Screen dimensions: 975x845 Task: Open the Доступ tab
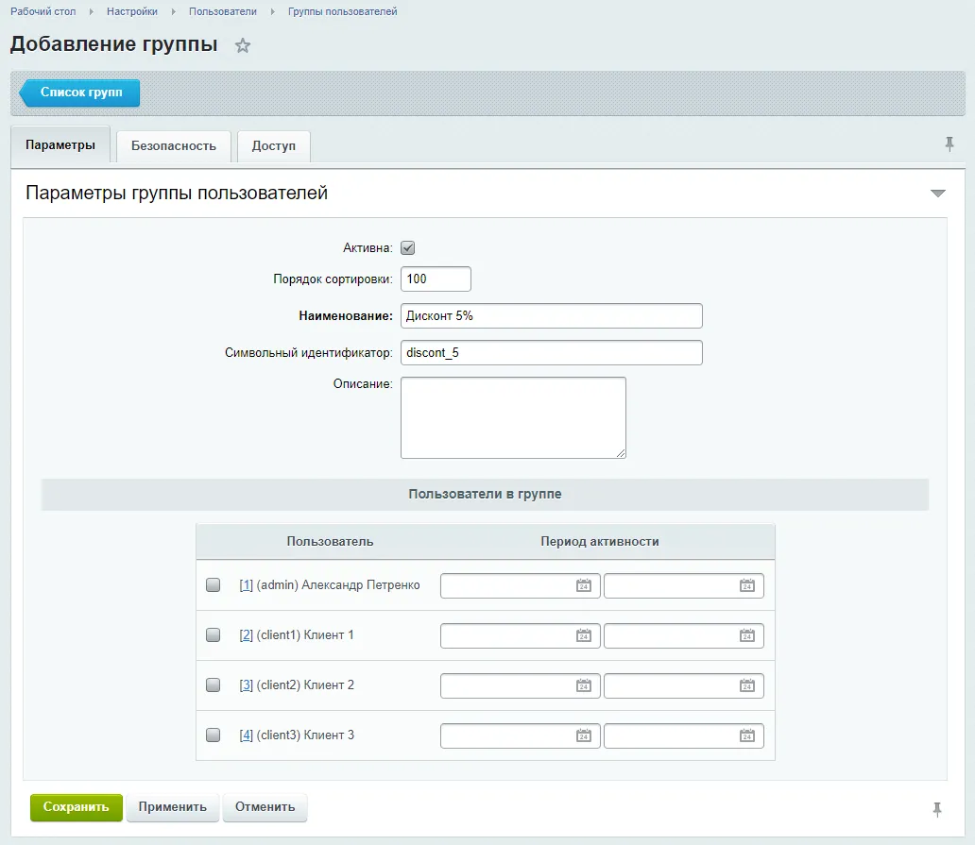coord(273,146)
